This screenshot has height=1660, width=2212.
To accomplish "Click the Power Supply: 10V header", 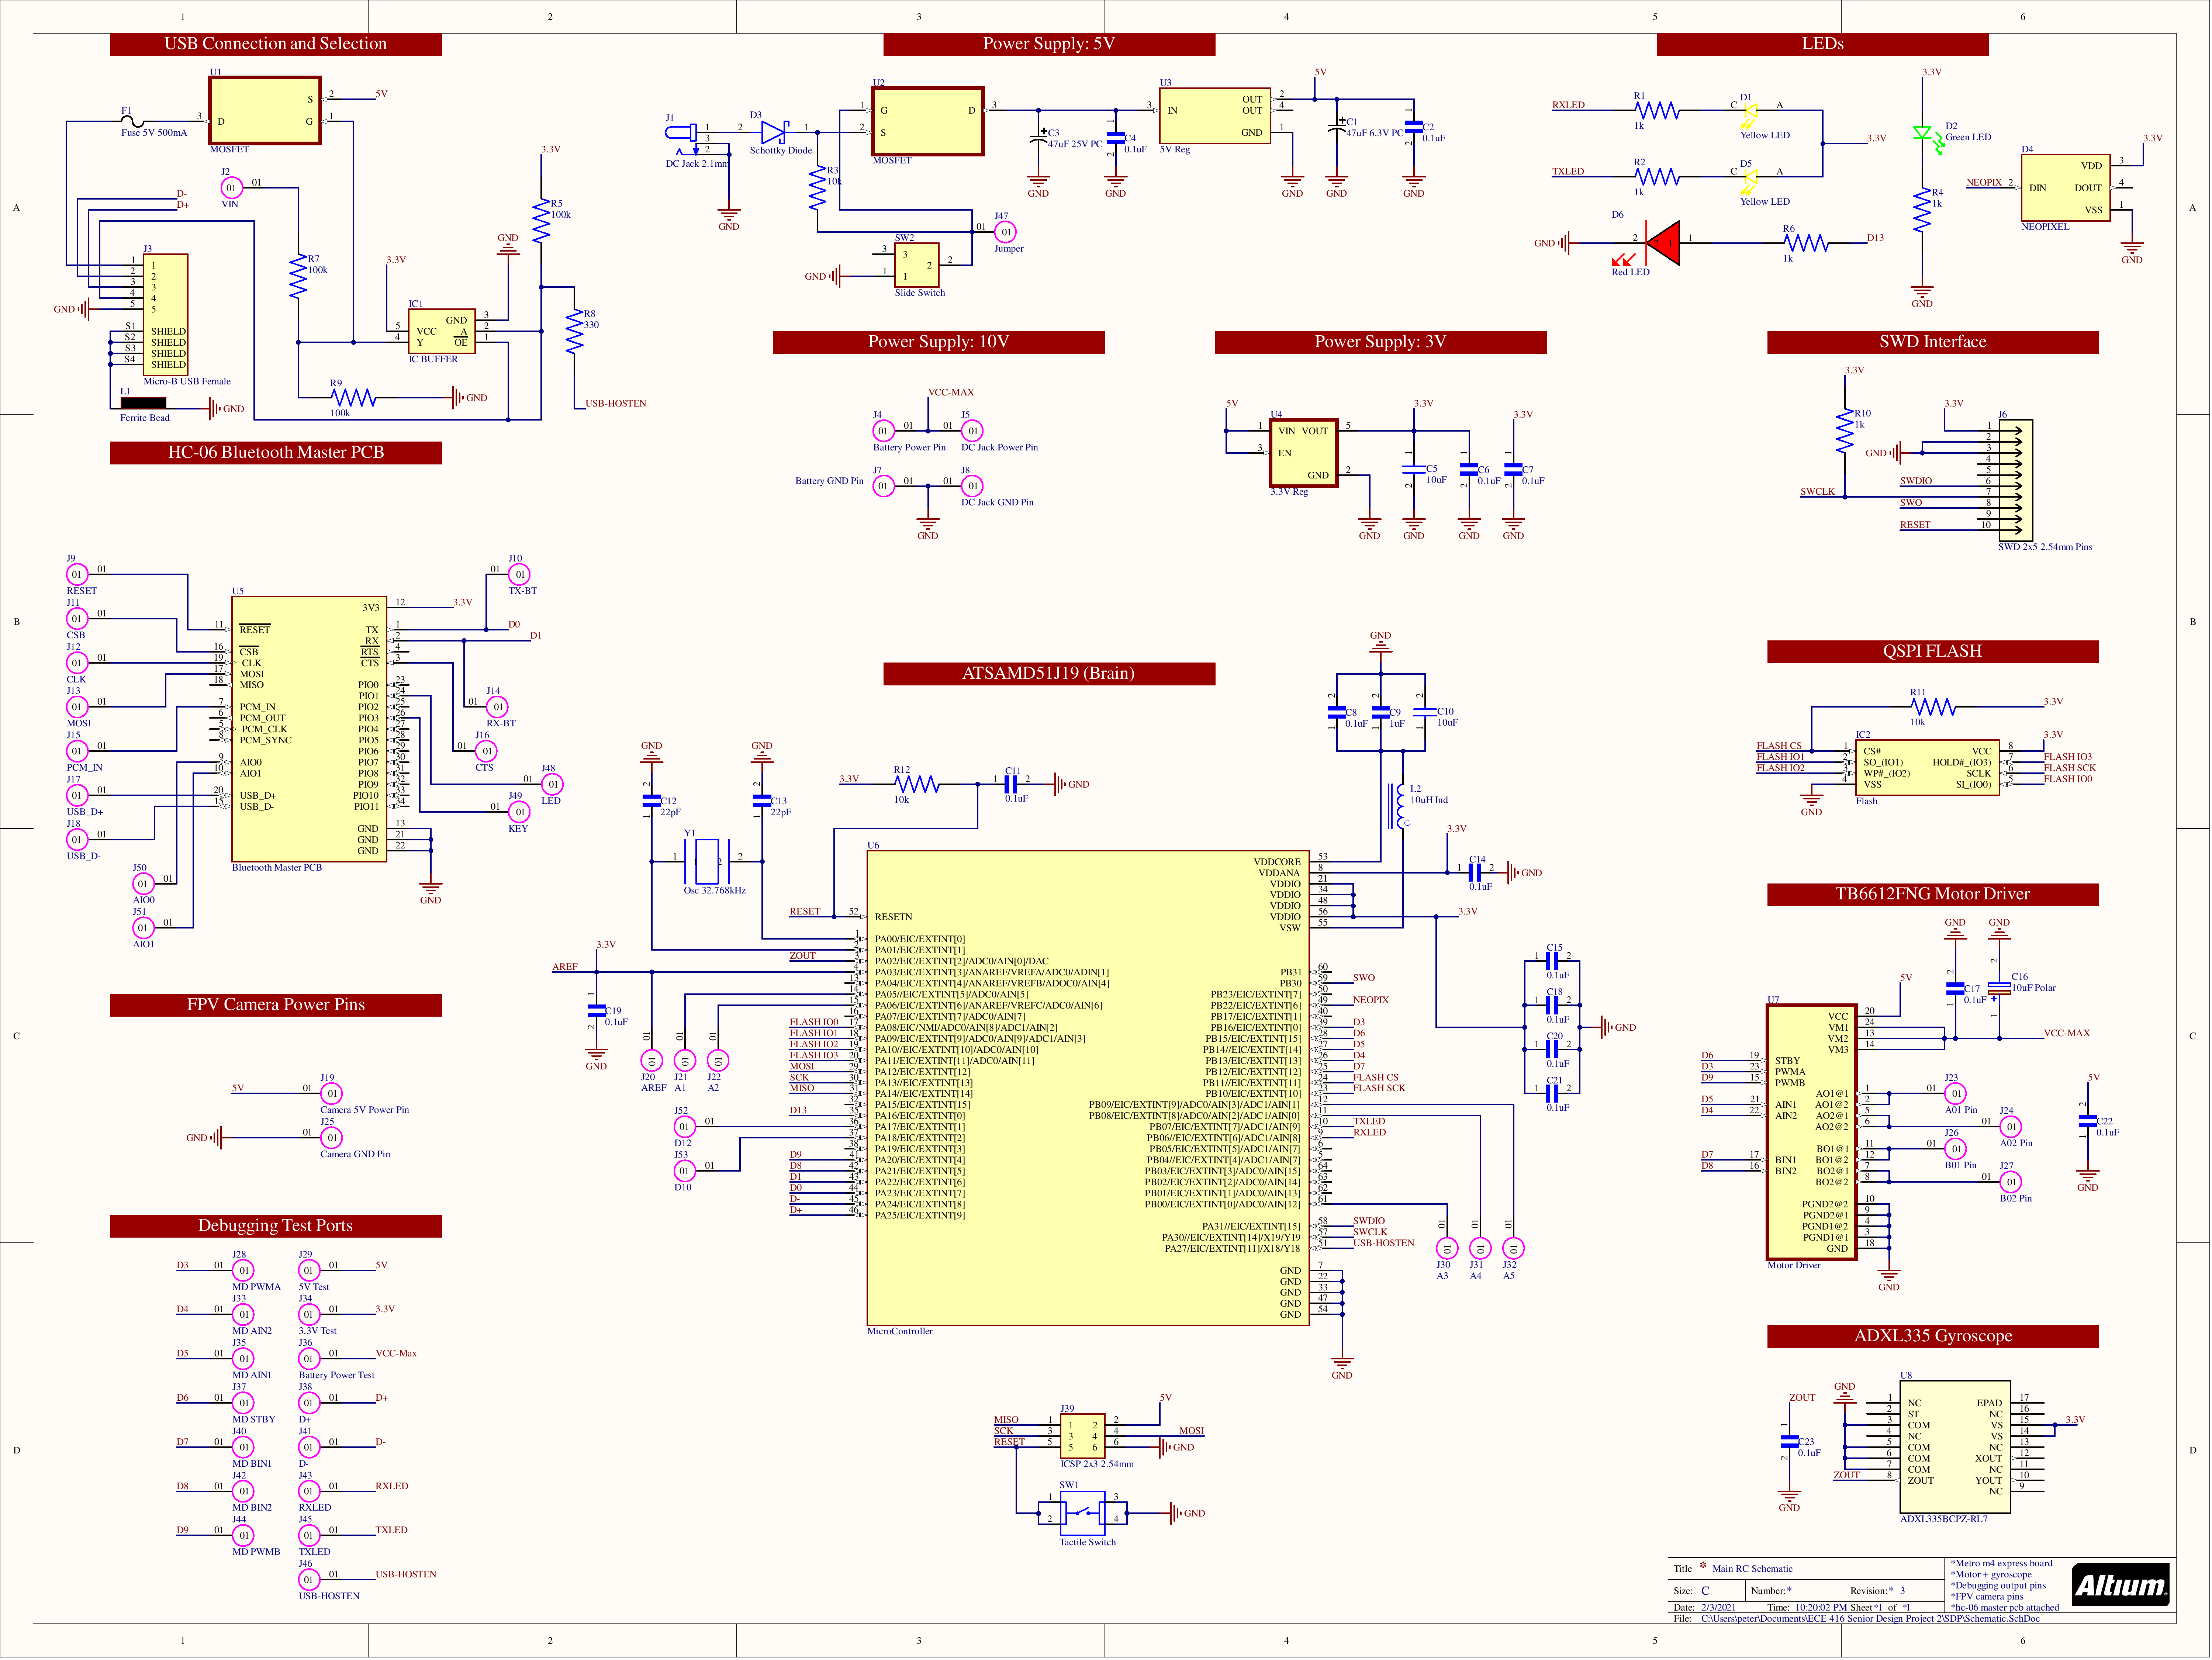I will click(939, 342).
